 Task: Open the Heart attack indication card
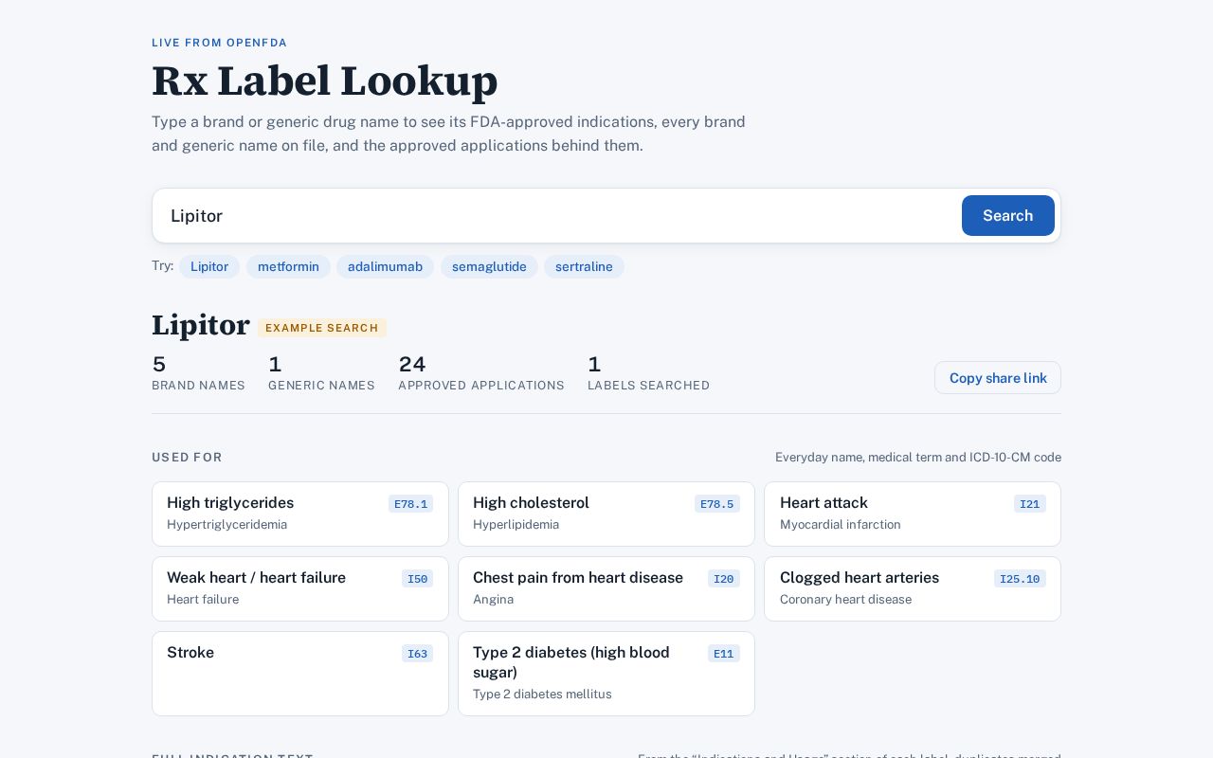pos(913,514)
